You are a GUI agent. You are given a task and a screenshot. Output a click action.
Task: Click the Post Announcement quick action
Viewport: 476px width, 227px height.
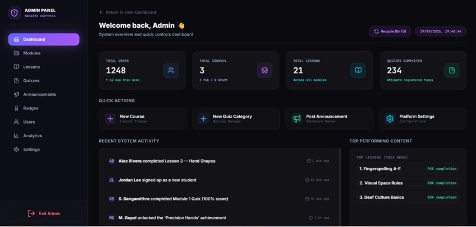click(329, 119)
